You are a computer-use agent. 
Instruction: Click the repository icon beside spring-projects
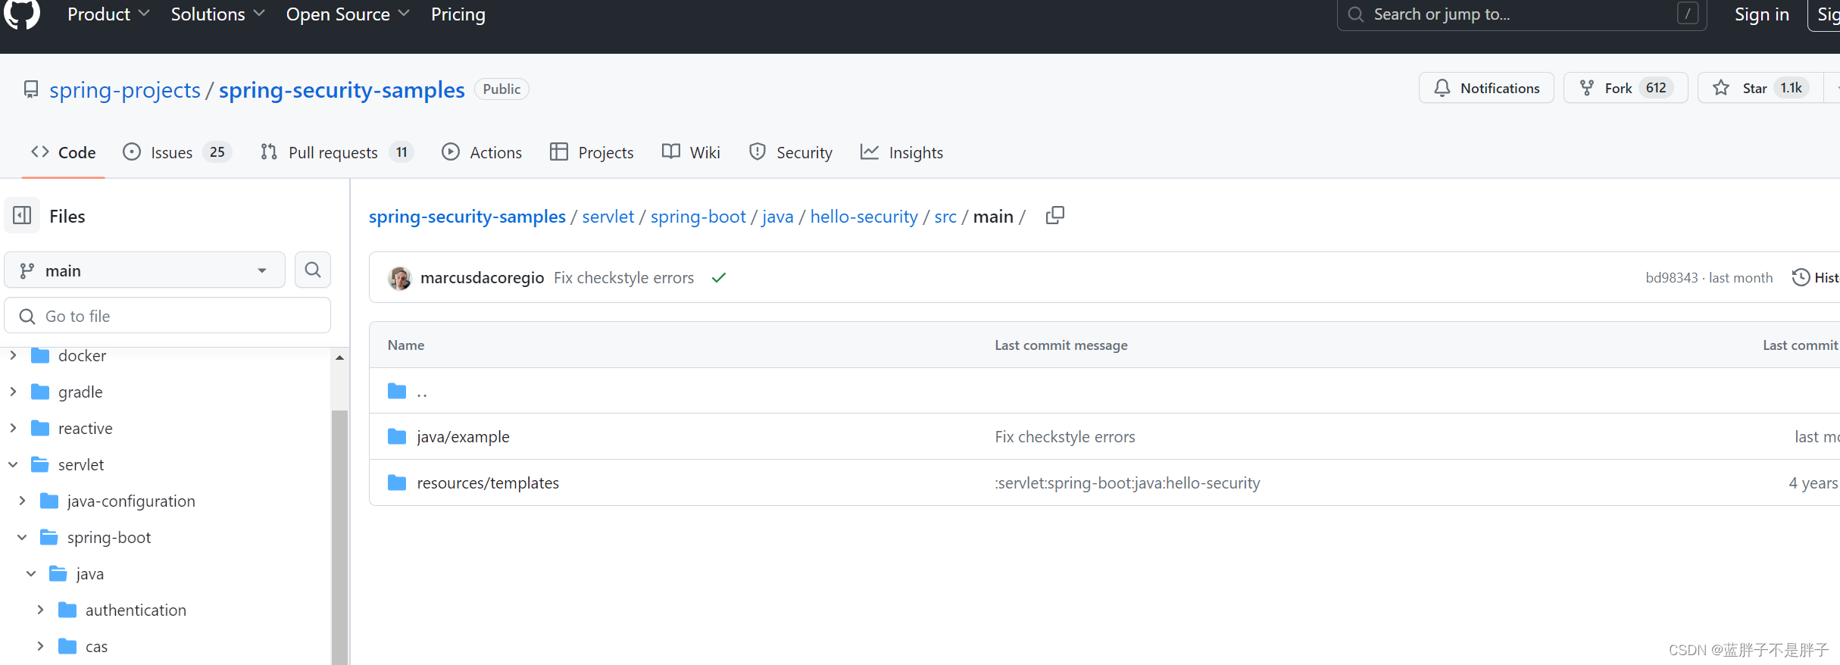click(x=31, y=89)
